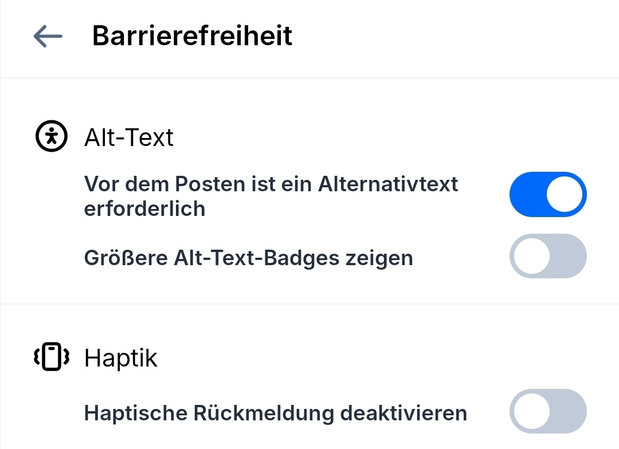Click the word 'erforderlich' in the first setting
This screenshot has height=449, width=619.
144,208
